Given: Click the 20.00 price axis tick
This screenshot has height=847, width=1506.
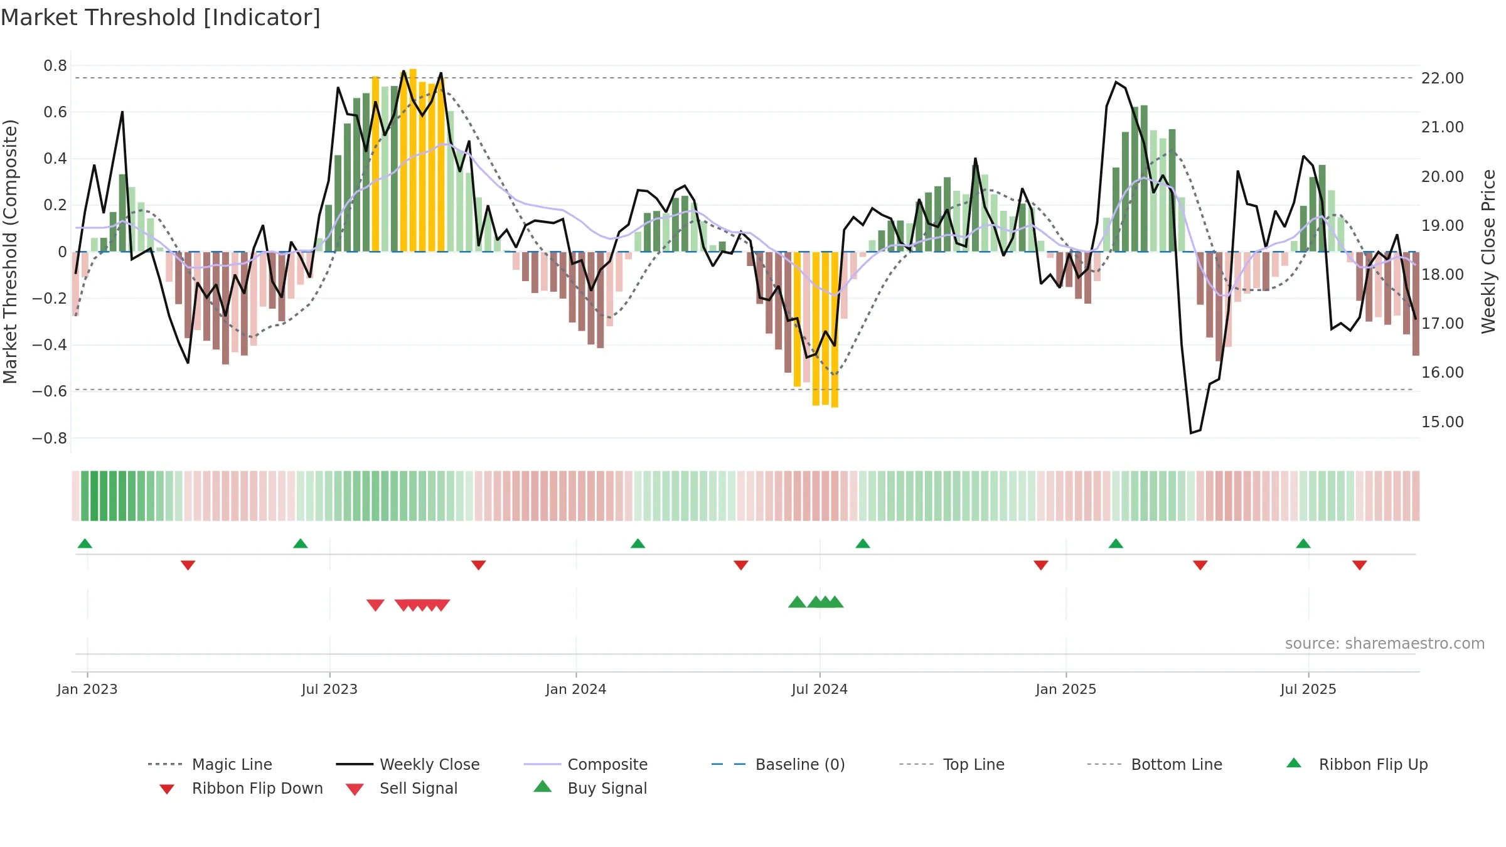Looking at the screenshot, I should pyautogui.click(x=1443, y=176).
